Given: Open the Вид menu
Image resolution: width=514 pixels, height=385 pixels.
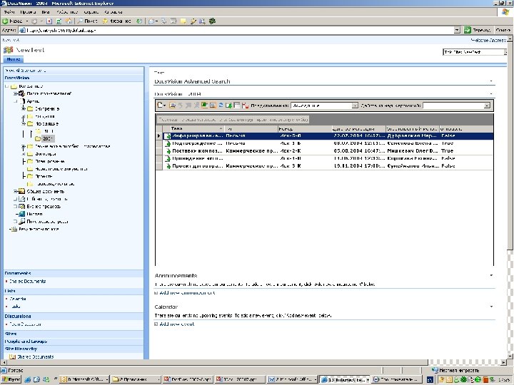Looking at the screenshot, I should (46, 12).
